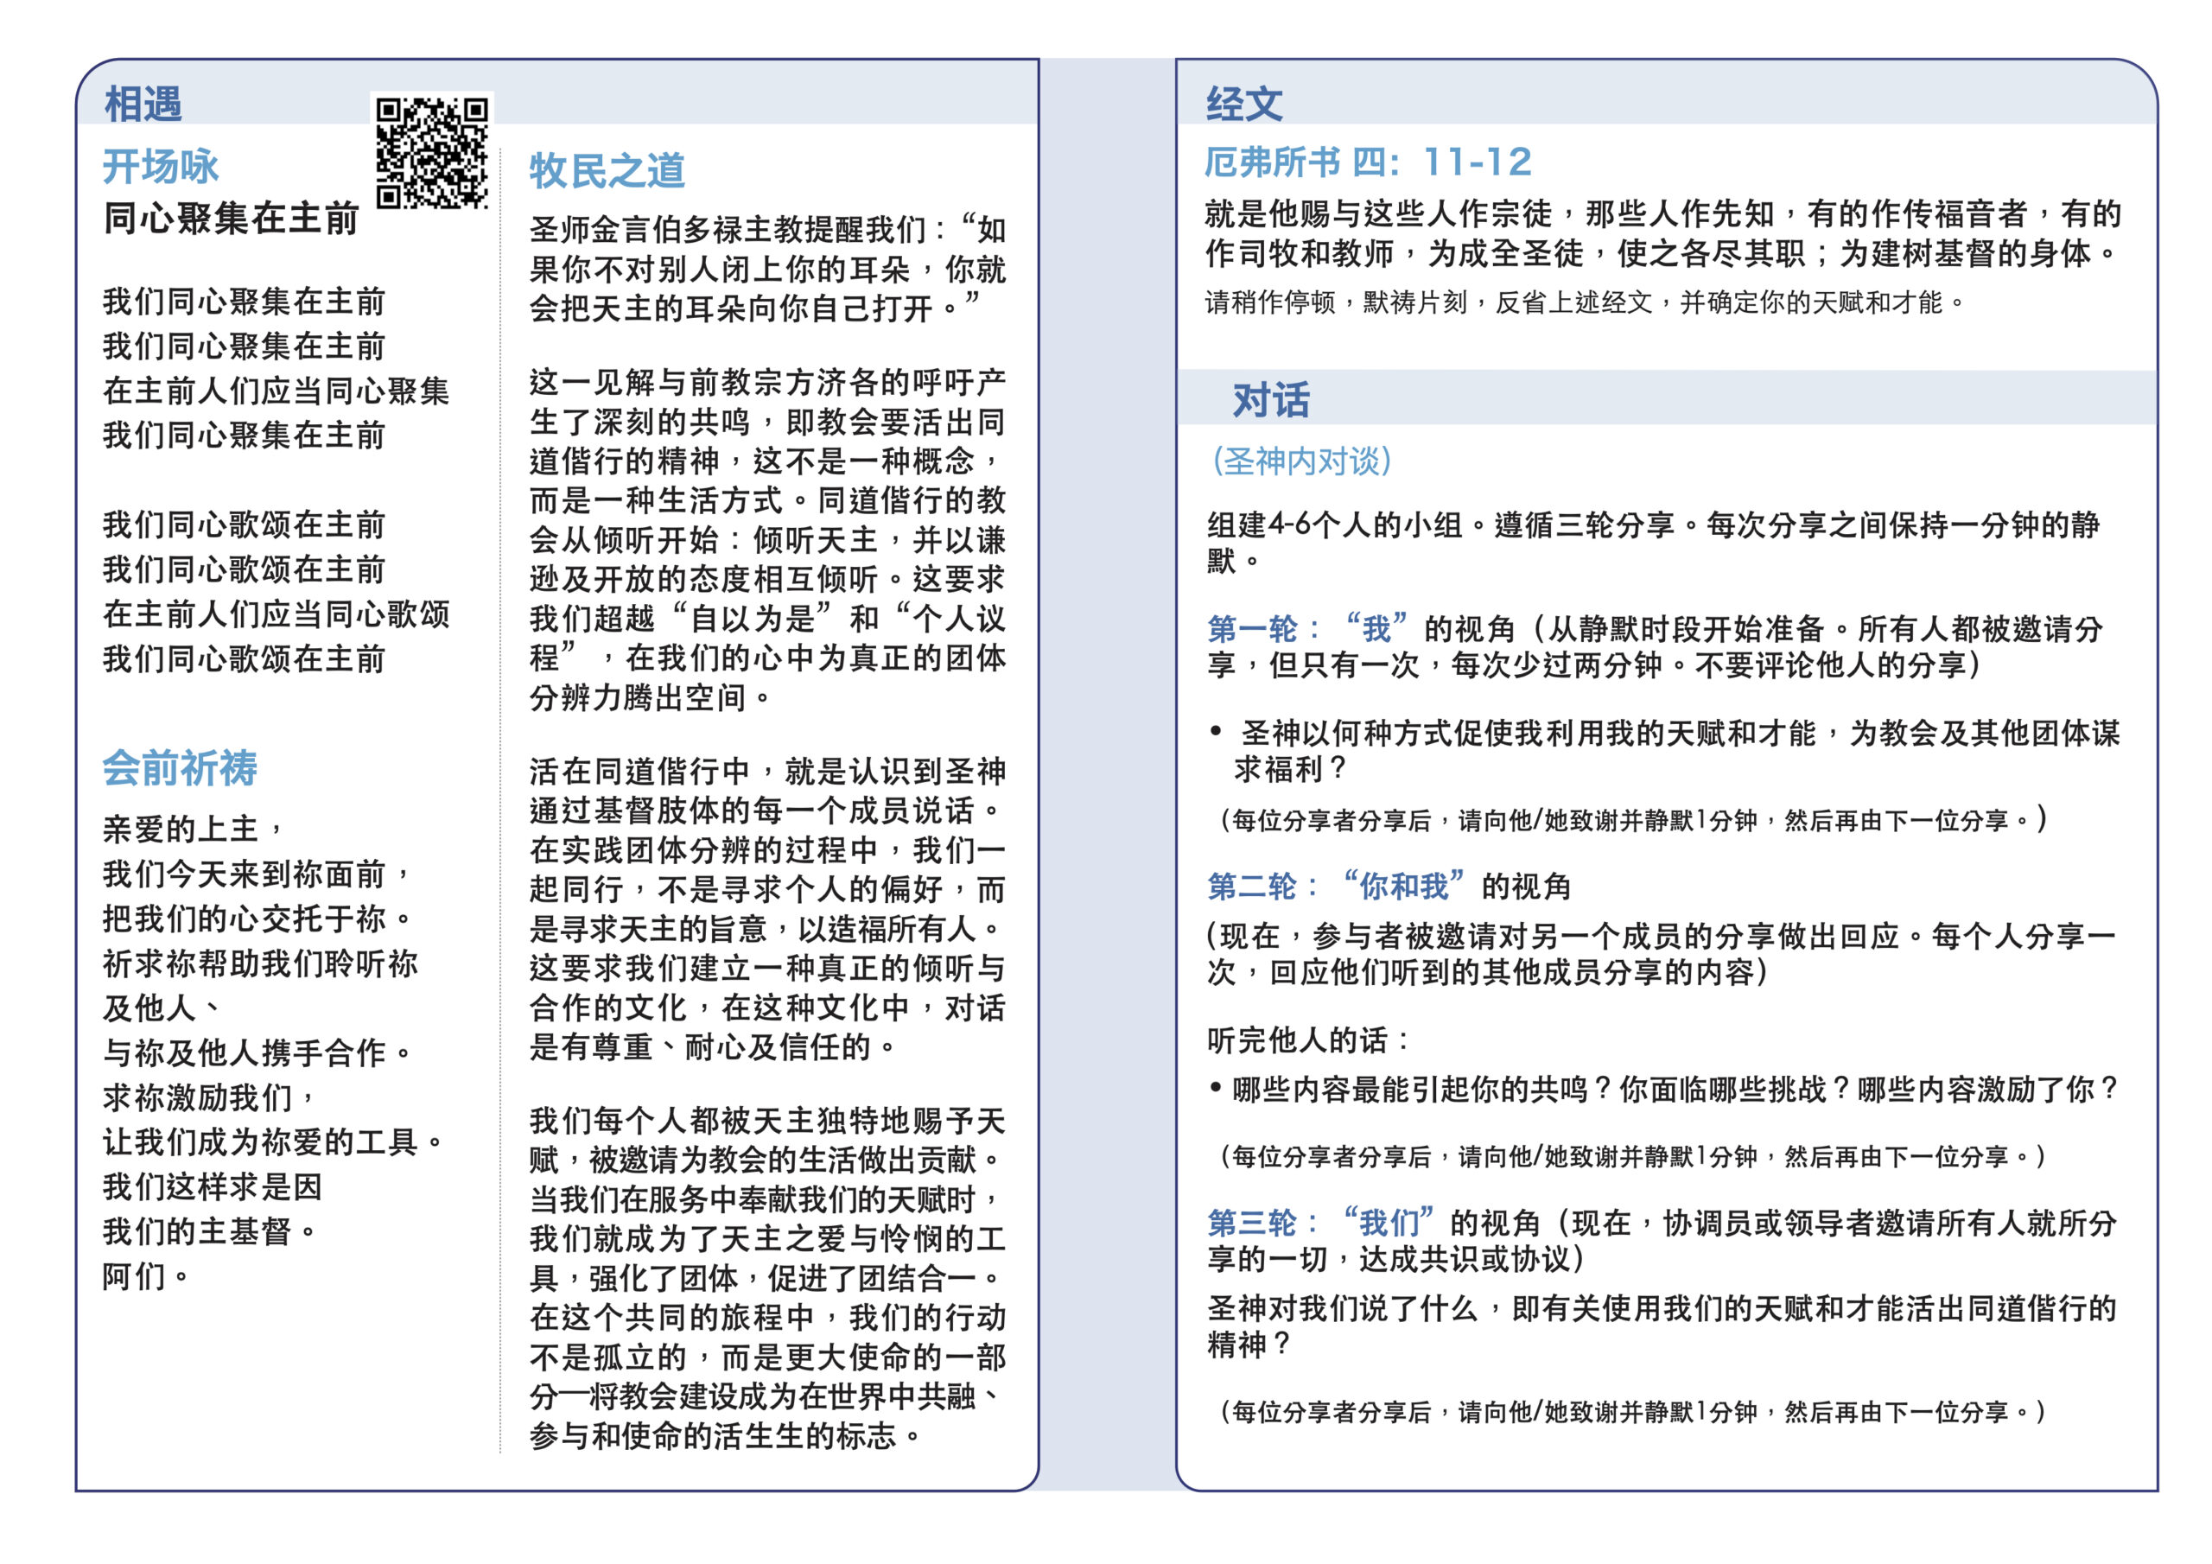Select the 经文 section header
Viewport: 2212px width, 1564px height.
click(1243, 103)
